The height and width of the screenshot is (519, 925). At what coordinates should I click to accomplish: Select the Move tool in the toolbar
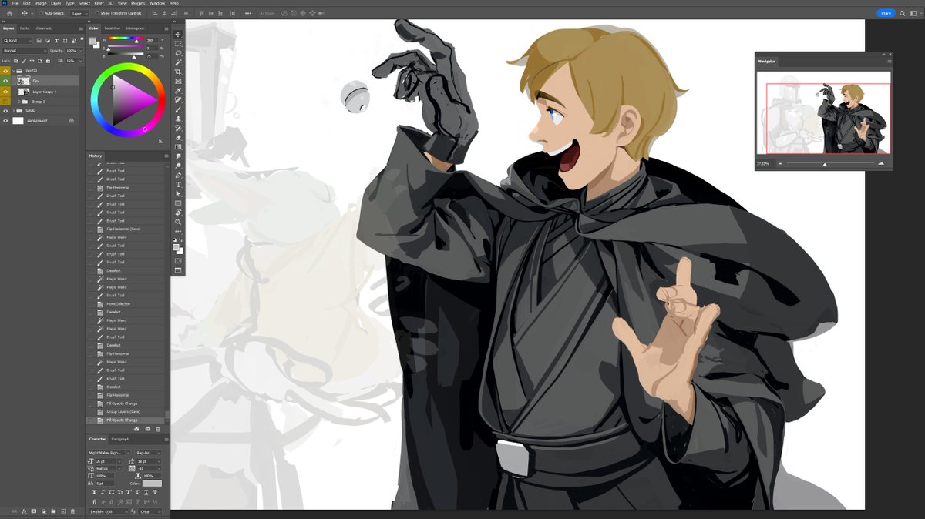click(179, 35)
